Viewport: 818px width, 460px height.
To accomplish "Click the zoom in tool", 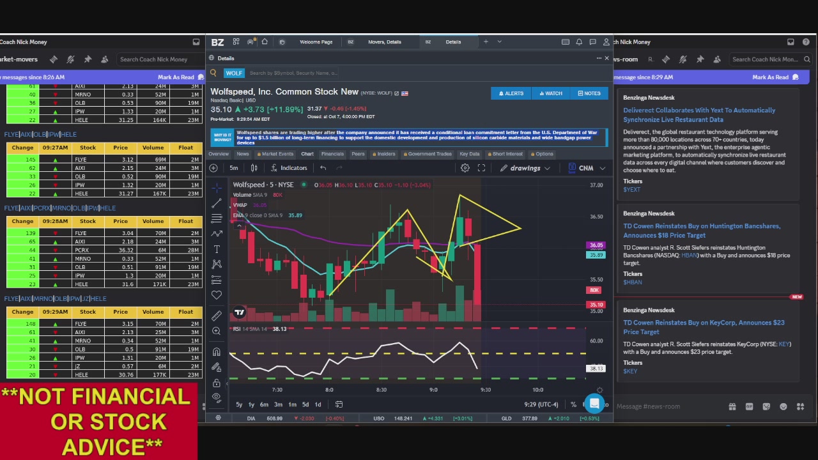I will pyautogui.click(x=217, y=331).
